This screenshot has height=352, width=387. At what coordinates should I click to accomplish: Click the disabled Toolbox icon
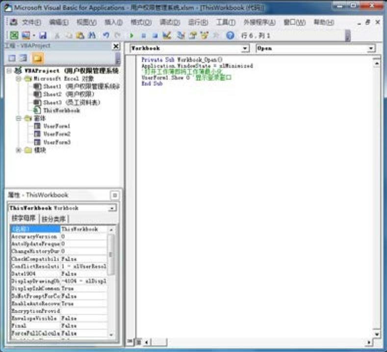pos(216,36)
